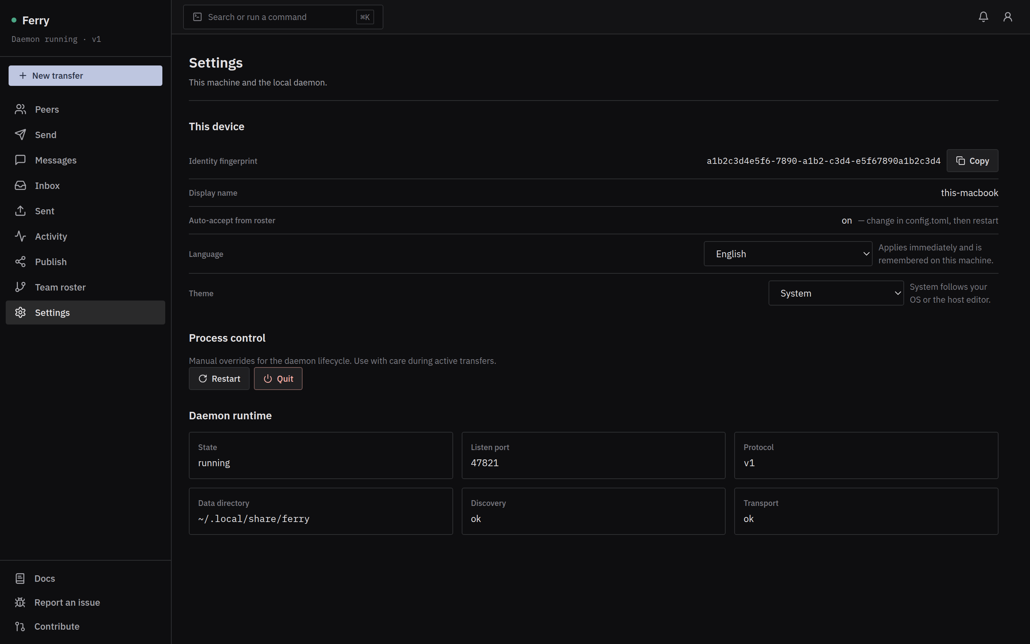The width and height of the screenshot is (1030, 644).
Task: Click the notifications bell icon
Action: coord(983,17)
